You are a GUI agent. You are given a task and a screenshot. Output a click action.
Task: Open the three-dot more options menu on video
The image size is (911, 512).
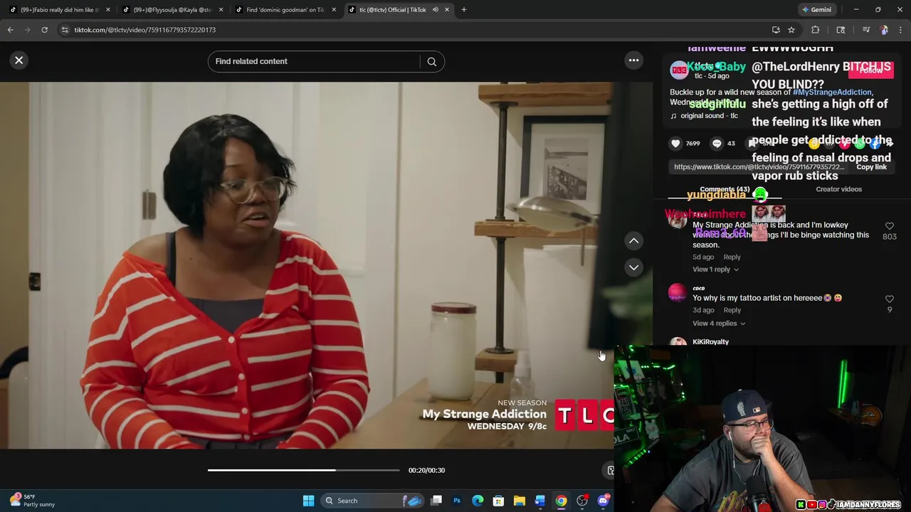click(633, 60)
